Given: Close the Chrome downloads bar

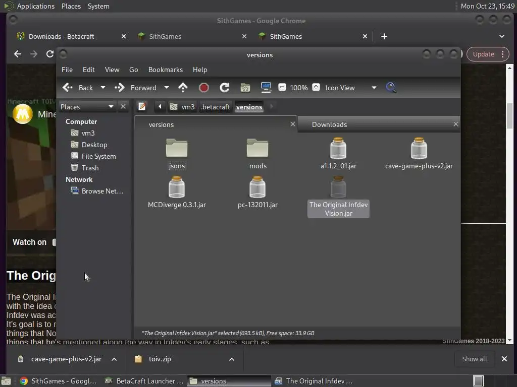Looking at the screenshot, I should click(x=504, y=359).
